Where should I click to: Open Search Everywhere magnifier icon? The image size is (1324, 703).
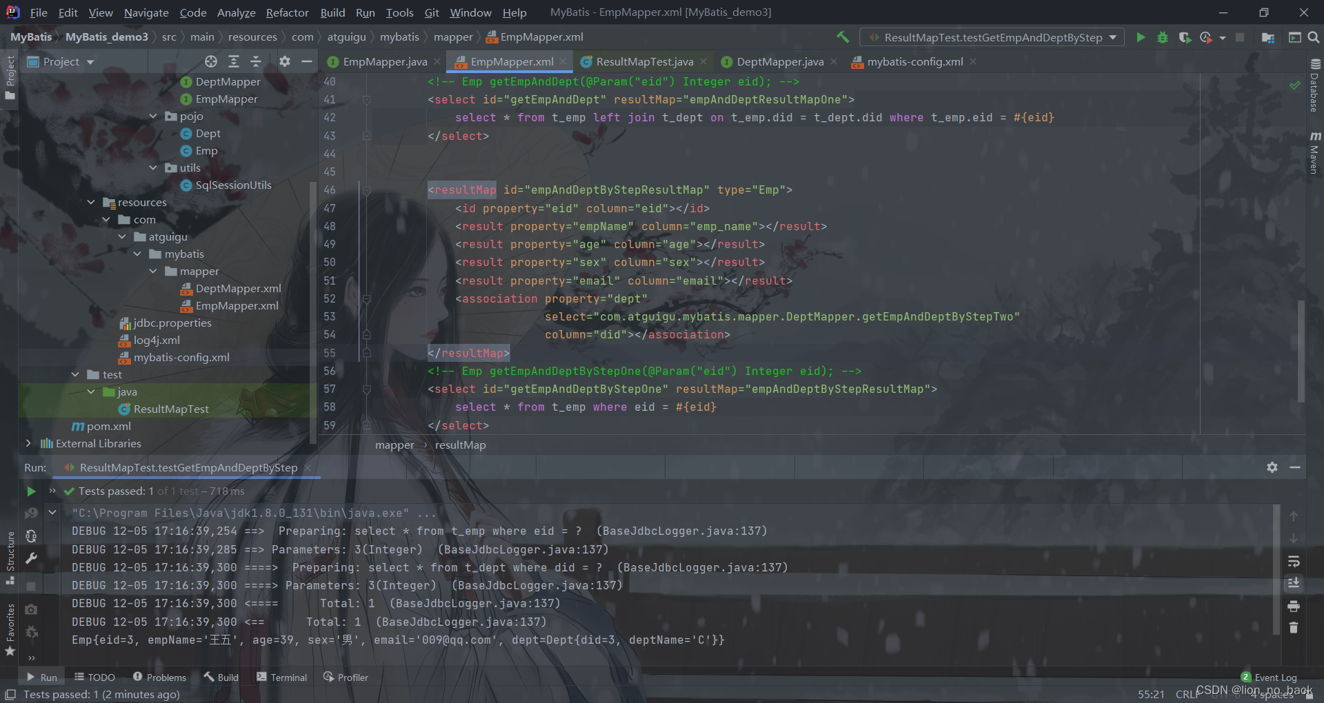pos(1313,37)
